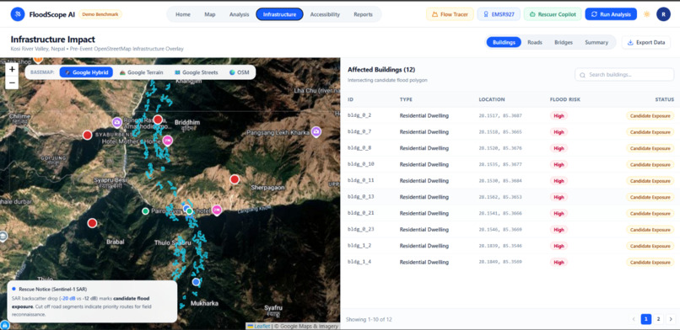Toggle the sun theme icon
Viewport: 680px width, 330px height.
[x=646, y=14]
